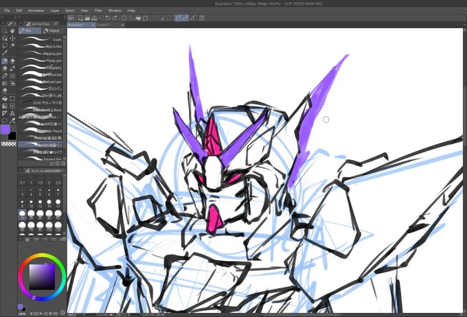Select the Fill bucket tool in tool palette
This screenshot has width=467, height=317.
5,98
